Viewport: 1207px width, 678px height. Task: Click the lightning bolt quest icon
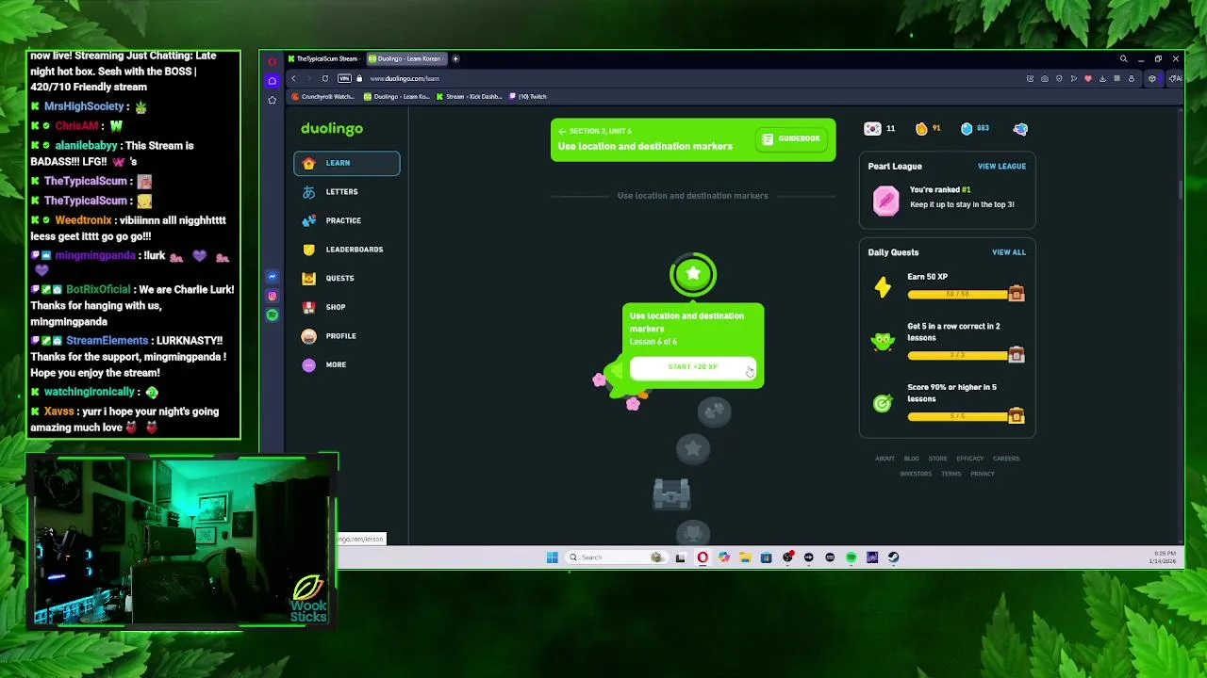(883, 287)
